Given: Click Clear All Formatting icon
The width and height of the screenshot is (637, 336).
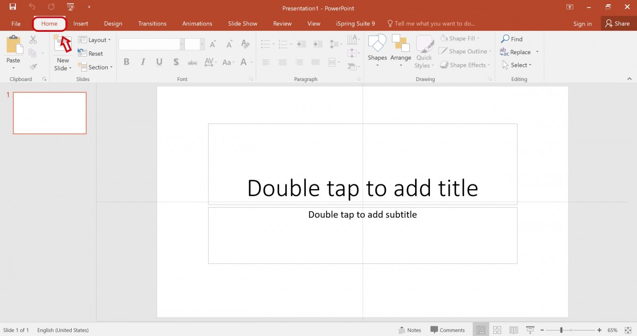Looking at the screenshot, I should pyautogui.click(x=245, y=45).
